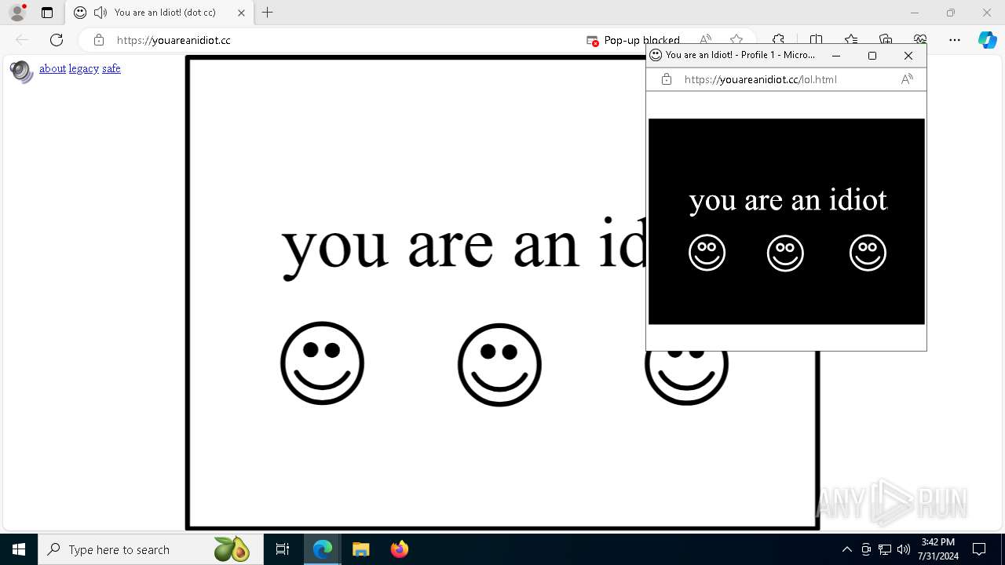Launch the Copilot sidebar icon
The height and width of the screenshot is (565, 1005).
pos(987,40)
